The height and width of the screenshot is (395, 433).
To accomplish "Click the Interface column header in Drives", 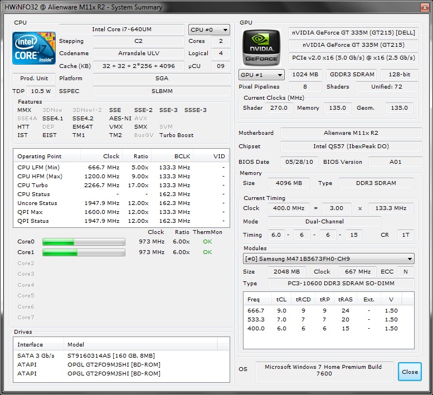I will point(38,344).
